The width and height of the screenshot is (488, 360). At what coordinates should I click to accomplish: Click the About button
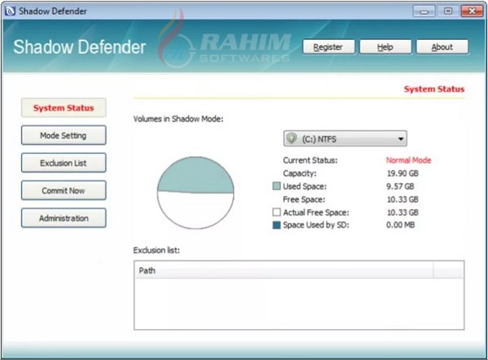[442, 47]
